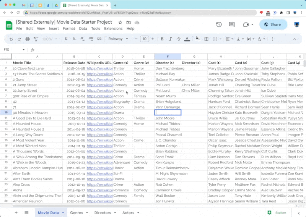Star the document

[x=120, y=23]
